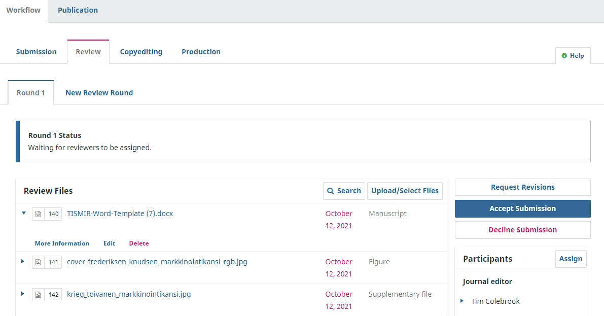Switch to the Publication tab

pos(78,10)
